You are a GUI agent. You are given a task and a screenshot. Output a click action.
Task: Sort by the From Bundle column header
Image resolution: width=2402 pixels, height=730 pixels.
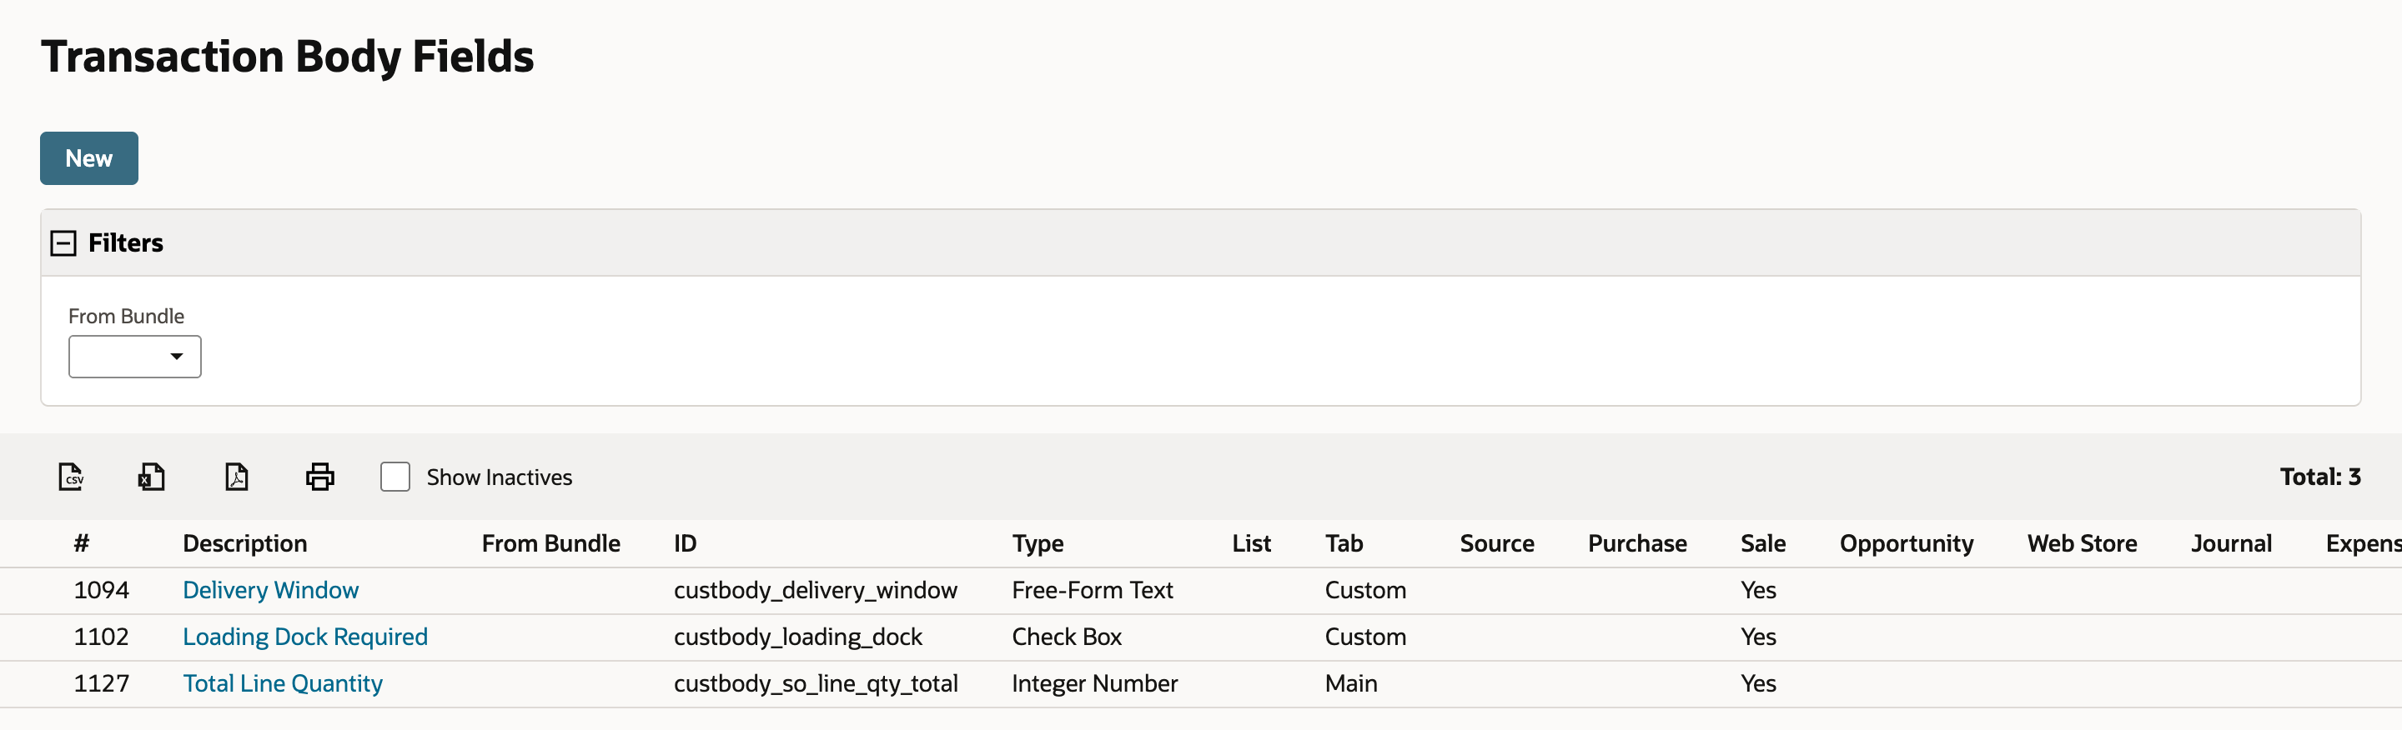pos(551,544)
